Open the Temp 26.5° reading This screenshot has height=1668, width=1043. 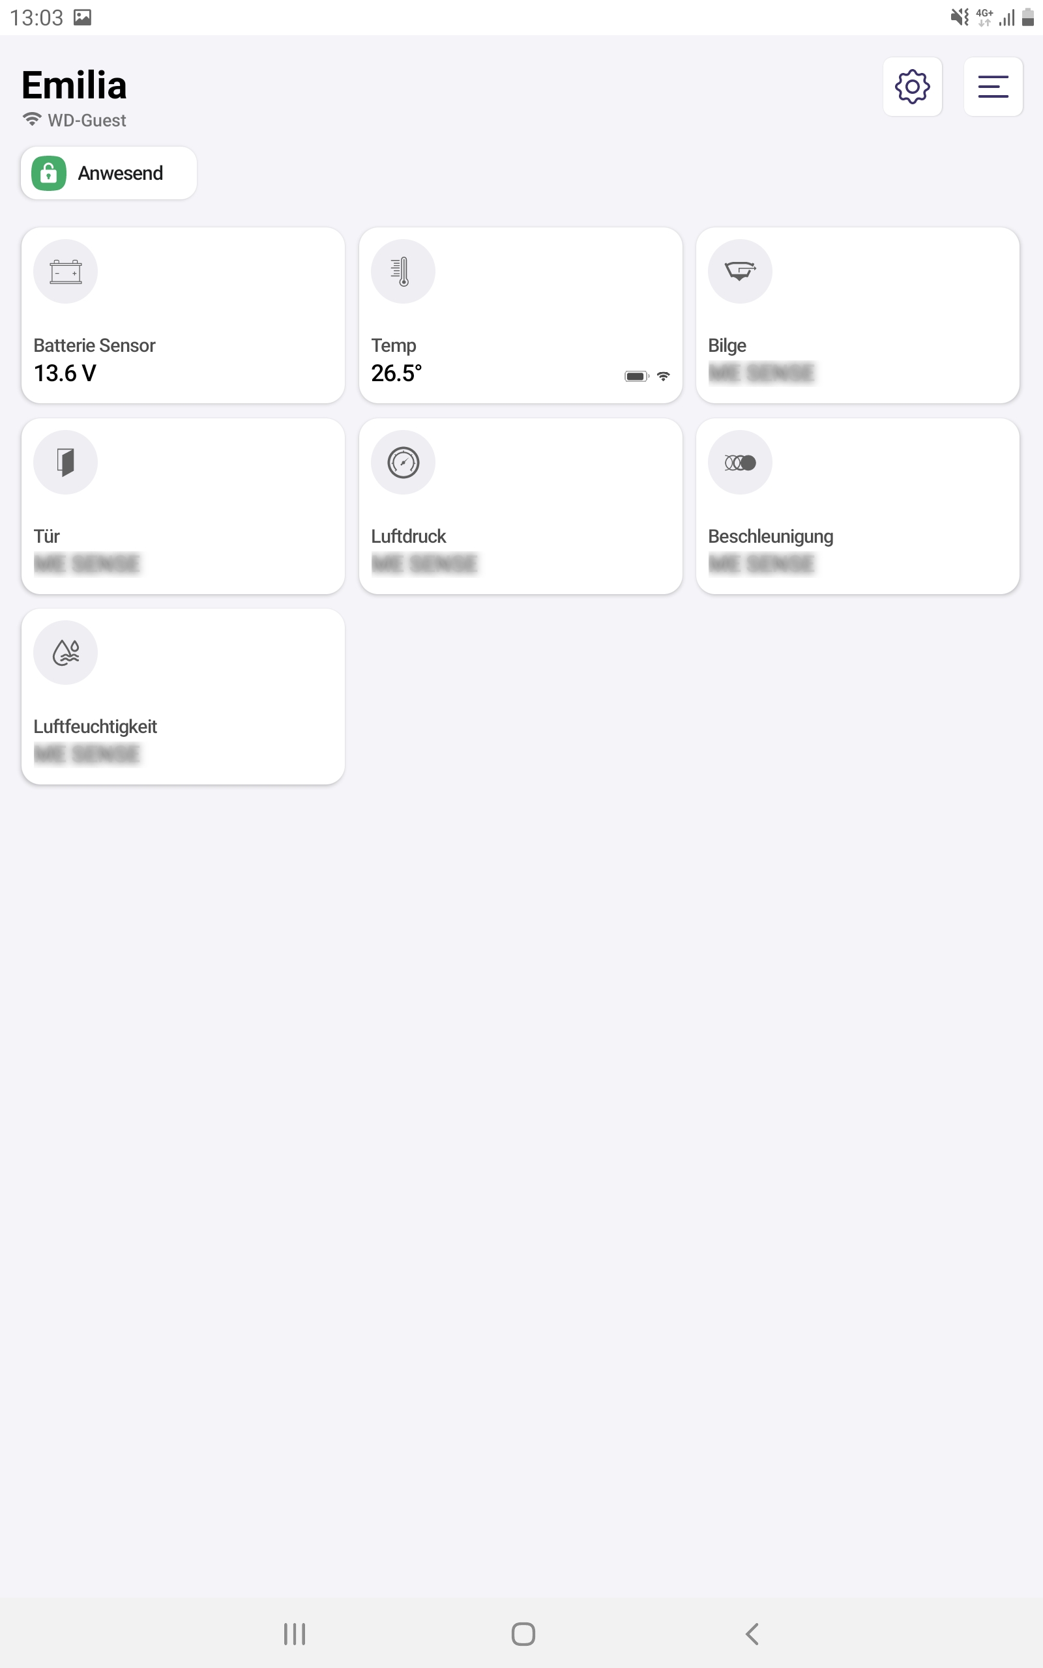pos(396,373)
